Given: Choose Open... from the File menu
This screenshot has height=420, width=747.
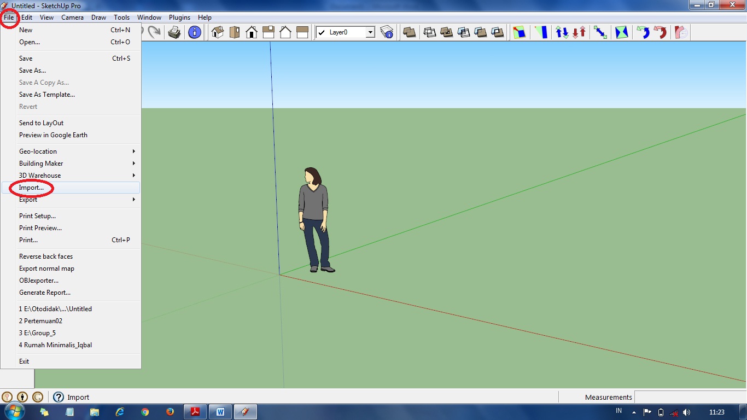Looking at the screenshot, I should 71,42.
